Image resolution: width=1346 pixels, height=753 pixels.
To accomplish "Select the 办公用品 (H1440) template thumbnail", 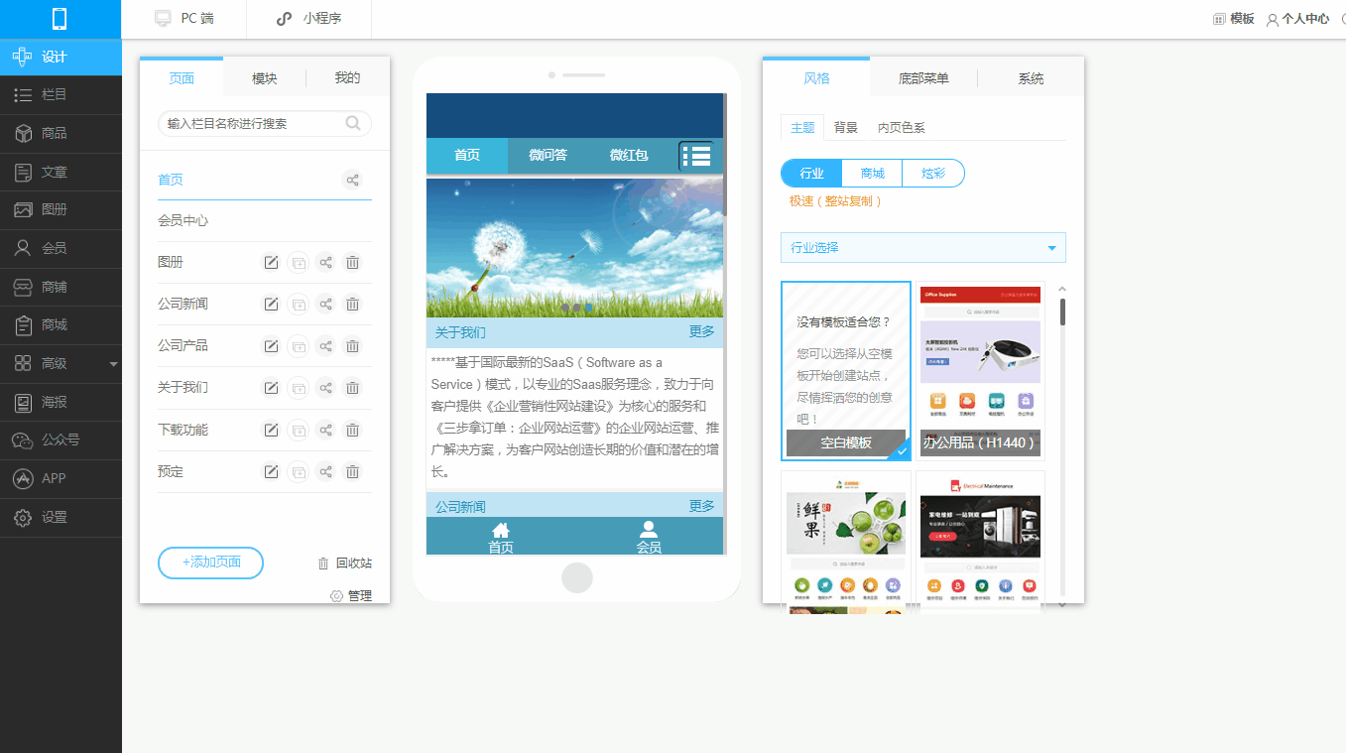I will [980, 370].
